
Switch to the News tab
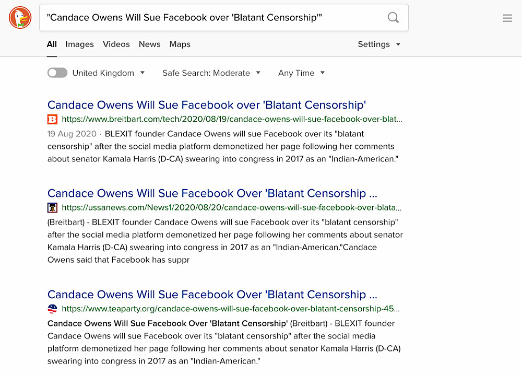(x=149, y=44)
